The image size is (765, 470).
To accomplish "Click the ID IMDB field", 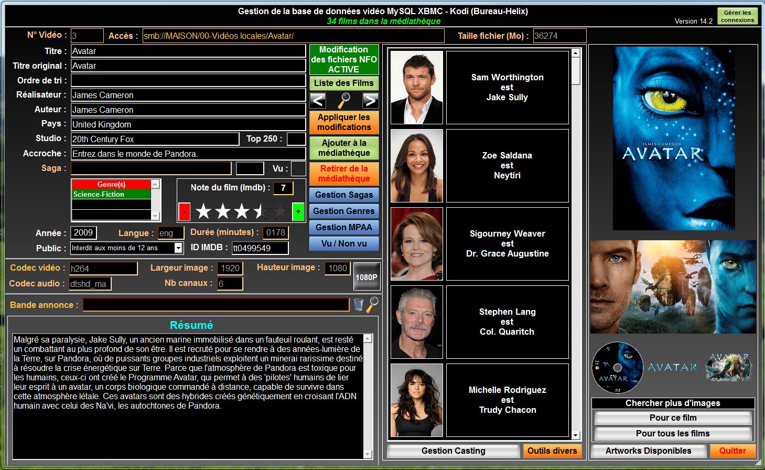I will click(260, 248).
